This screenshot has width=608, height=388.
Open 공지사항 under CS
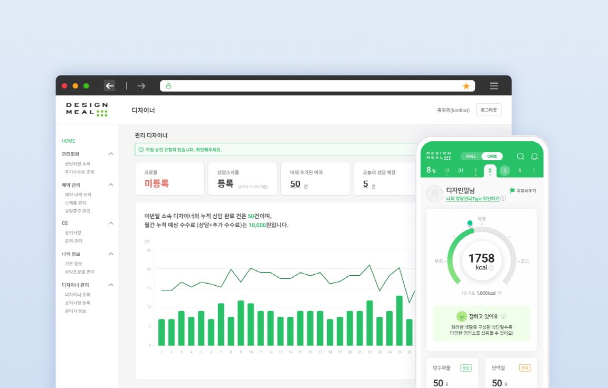point(73,232)
